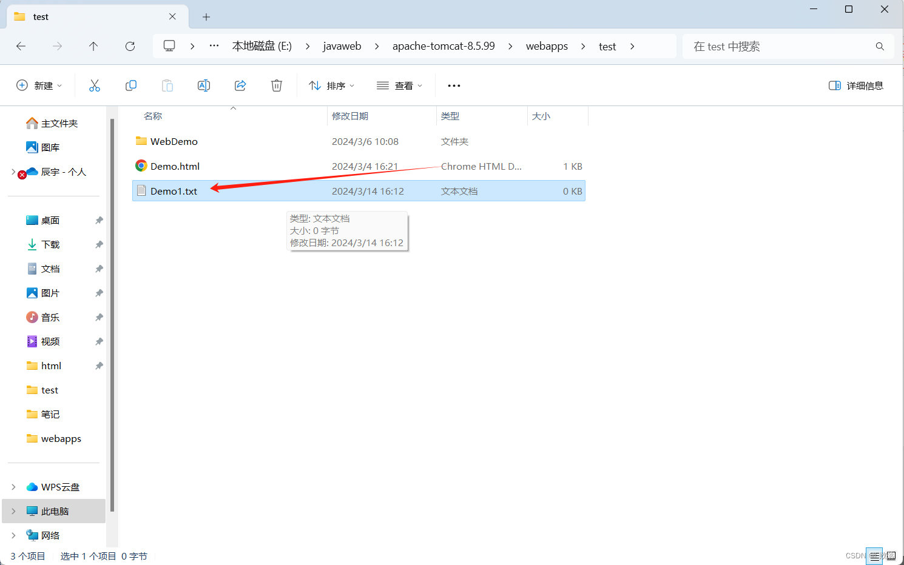The image size is (904, 565).
Task: Click the search magnifier icon
Action: pos(880,46)
